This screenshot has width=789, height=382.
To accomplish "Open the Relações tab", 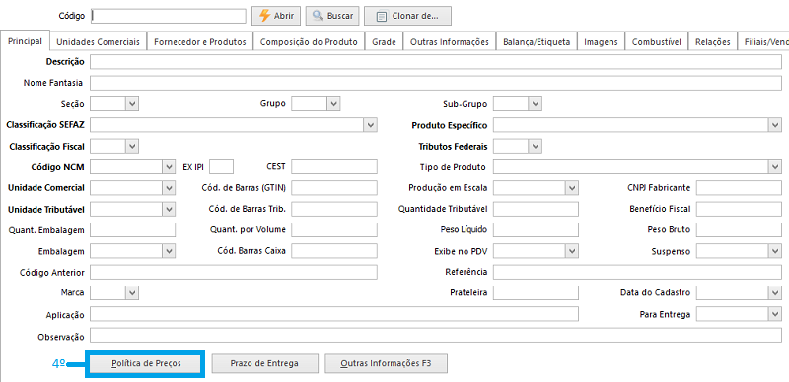I will coord(712,42).
